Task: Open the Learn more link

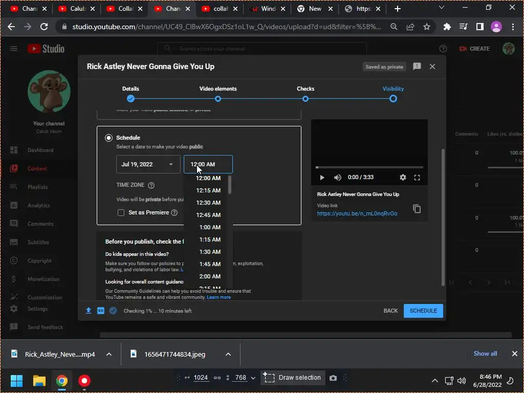Action: 219,297
